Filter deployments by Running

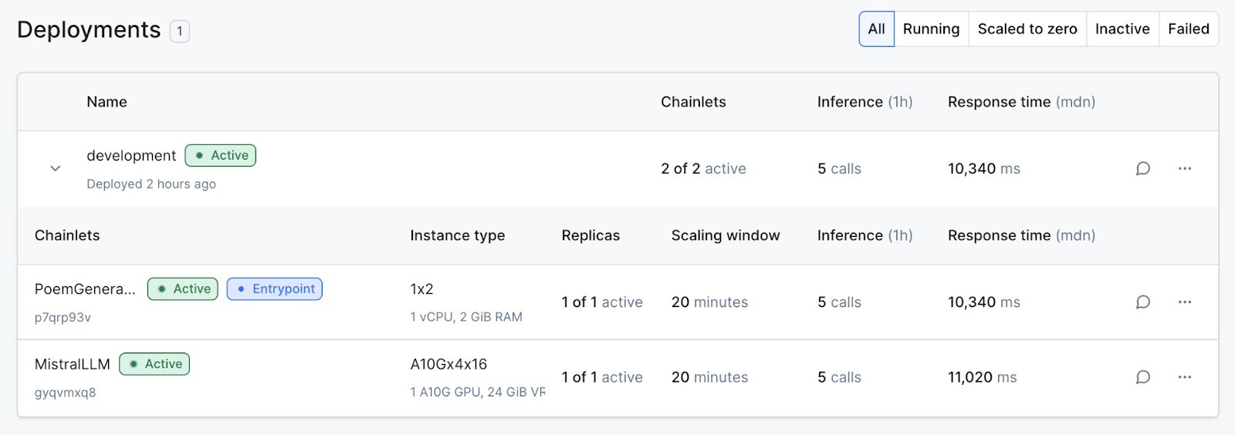(x=931, y=29)
